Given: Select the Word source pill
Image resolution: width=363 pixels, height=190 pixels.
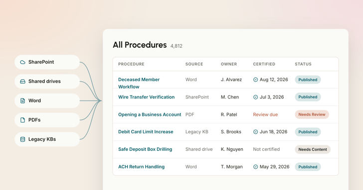Looking at the screenshot, I should [x=47, y=100].
